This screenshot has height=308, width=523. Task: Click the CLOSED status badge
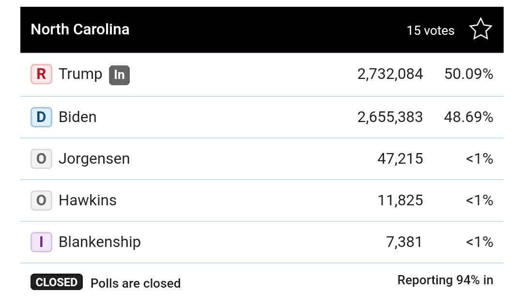[57, 282]
